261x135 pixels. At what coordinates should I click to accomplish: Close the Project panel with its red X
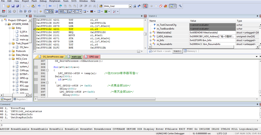tap(30, 16)
